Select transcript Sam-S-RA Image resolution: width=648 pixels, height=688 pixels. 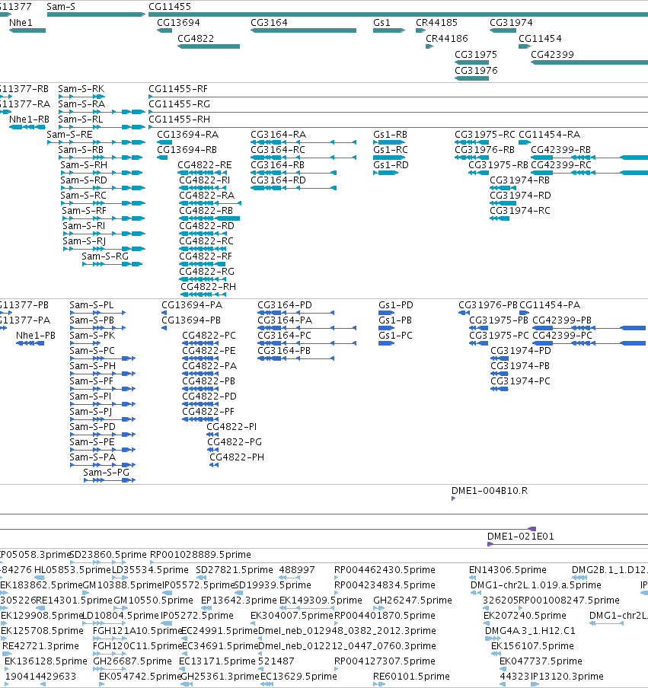click(x=81, y=104)
